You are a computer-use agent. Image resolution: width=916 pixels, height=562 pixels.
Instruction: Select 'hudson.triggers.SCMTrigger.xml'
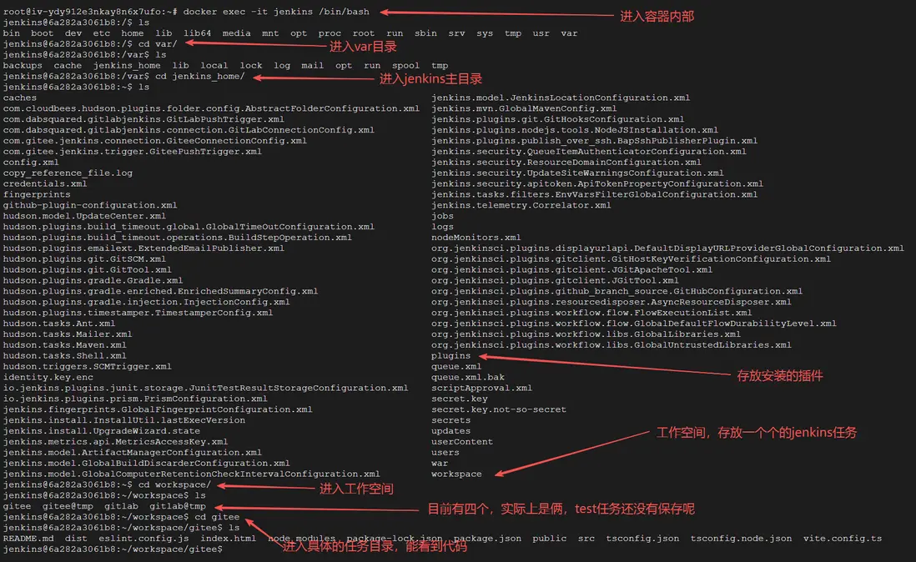pos(88,367)
